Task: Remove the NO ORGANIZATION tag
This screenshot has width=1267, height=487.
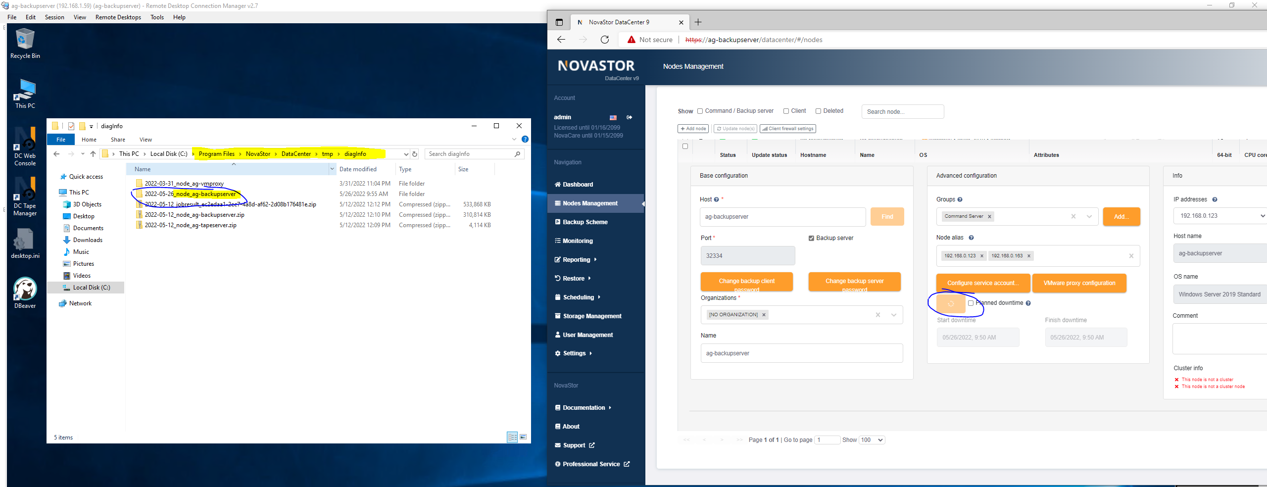Action: pyautogui.click(x=764, y=315)
